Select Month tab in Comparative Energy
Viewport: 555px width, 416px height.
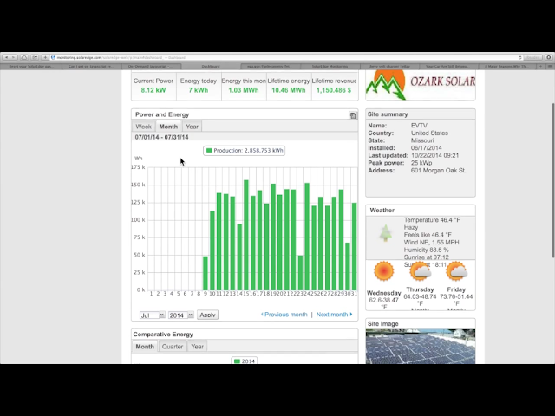point(145,347)
